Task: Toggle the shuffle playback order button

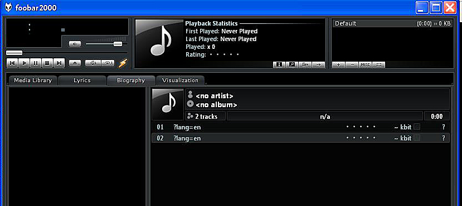Action: point(93,63)
